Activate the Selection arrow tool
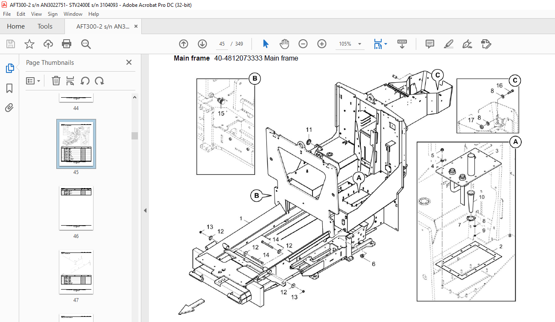Image resolution: width=555 pixels, height=322 pixels. click(x=266, y=44)
